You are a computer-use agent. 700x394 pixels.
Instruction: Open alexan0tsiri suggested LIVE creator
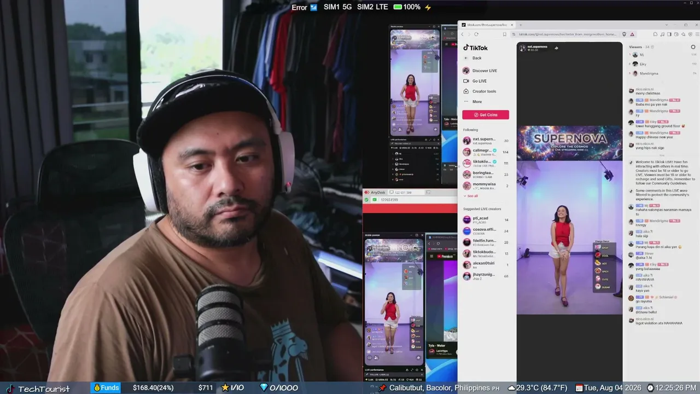coord(486,265)
